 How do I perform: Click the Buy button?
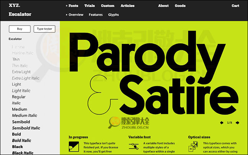tap(20, 29)
